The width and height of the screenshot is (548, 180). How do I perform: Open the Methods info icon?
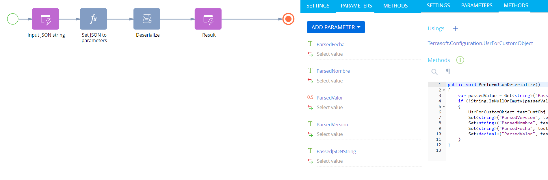click(x=460, y=60)
